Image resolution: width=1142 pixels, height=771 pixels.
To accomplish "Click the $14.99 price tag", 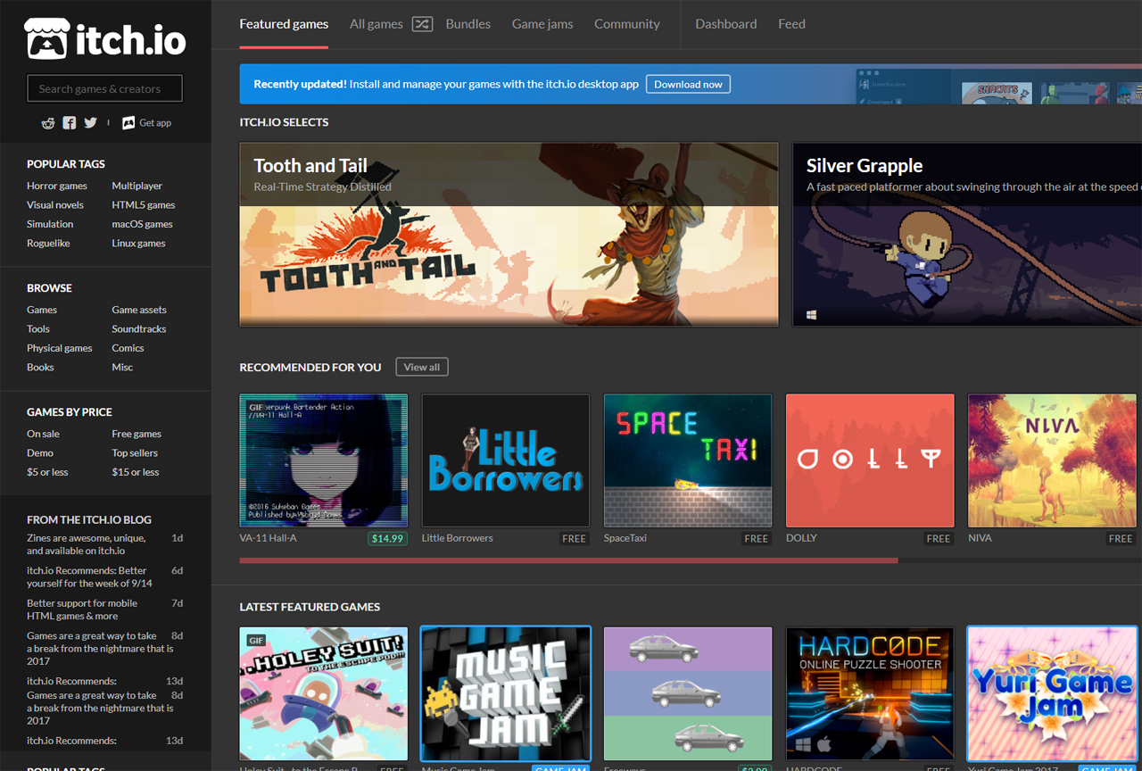I will coord(387,538).
